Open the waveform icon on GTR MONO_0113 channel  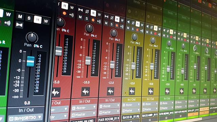(167, 91)
